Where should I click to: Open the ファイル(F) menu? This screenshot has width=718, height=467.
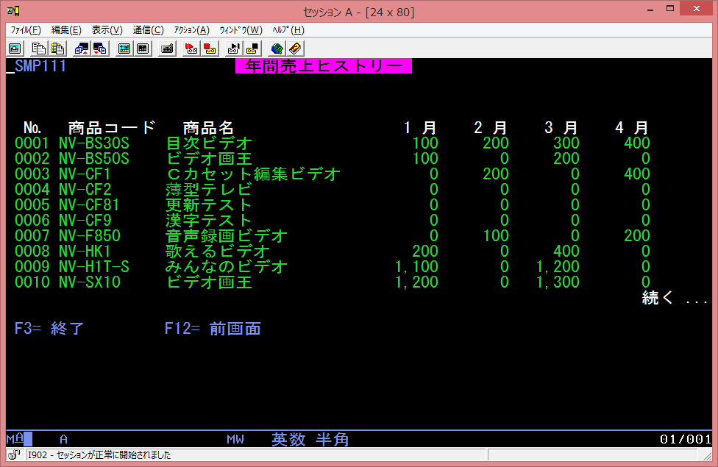point(25,30)
